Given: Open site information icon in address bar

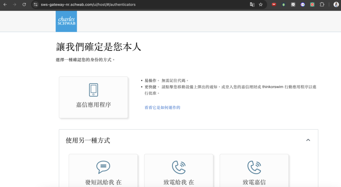Looking at the screenshot, I should (35, 5).
